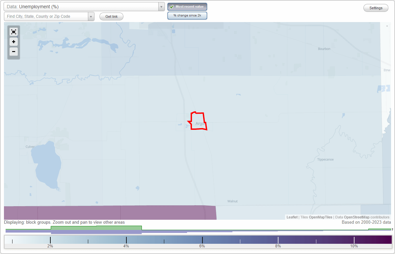Click the 8% label on legend
Screen dimensions: 395x254
(x=278, y=246)
